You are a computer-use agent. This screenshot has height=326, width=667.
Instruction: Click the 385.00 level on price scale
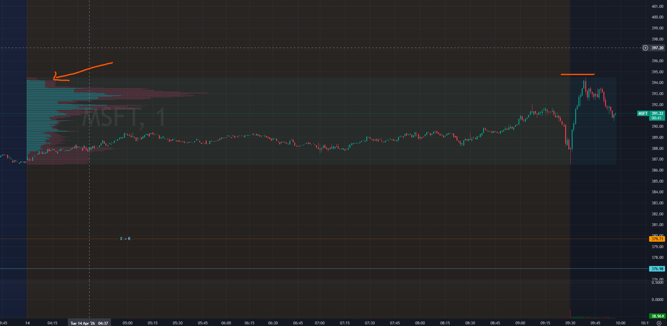657,181
